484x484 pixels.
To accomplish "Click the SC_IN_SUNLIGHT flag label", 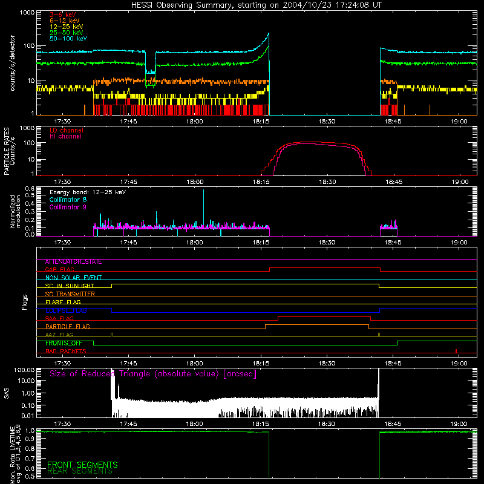I will [70, 286].
